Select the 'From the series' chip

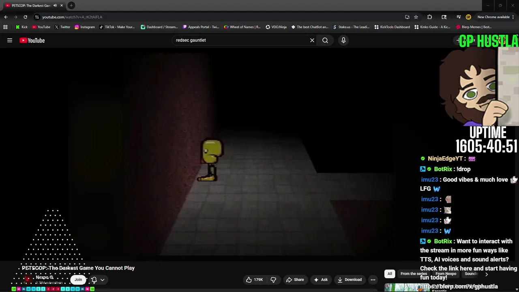414,274
